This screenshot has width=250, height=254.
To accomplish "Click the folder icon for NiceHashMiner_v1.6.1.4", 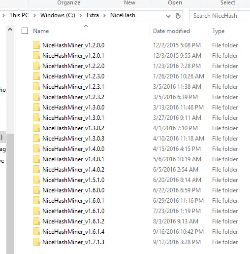I will [x=36, y=231].
